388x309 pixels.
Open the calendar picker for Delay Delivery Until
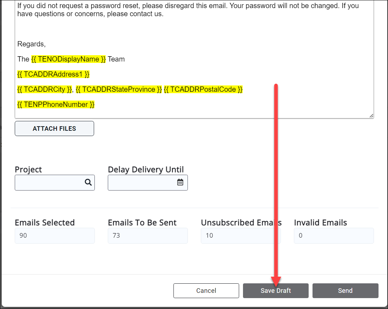coord(180,182)
